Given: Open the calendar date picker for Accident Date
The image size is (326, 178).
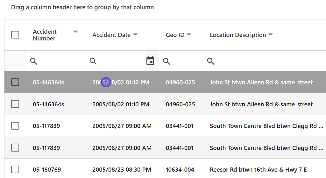Looking at the screenshot, I should point(150,61).
